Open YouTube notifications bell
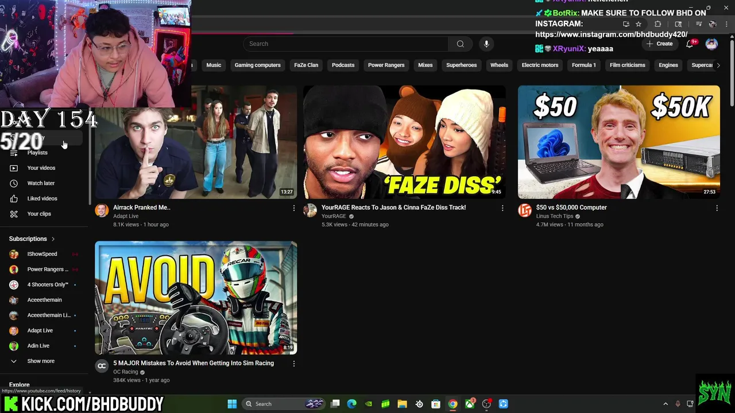 tap(690, 44)
